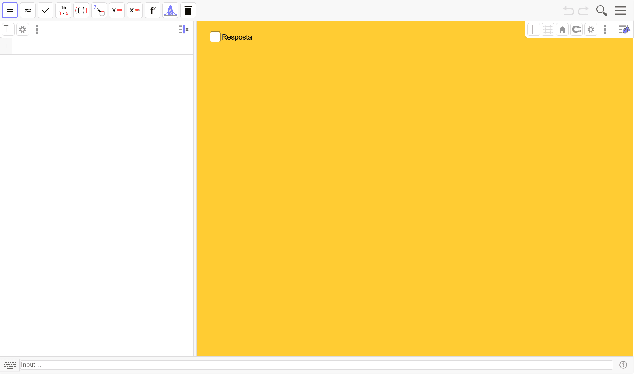Open the virtual keyboard icon
This screenshot has width=634, height=374.
pyautogui.click(x=10, y=365)
